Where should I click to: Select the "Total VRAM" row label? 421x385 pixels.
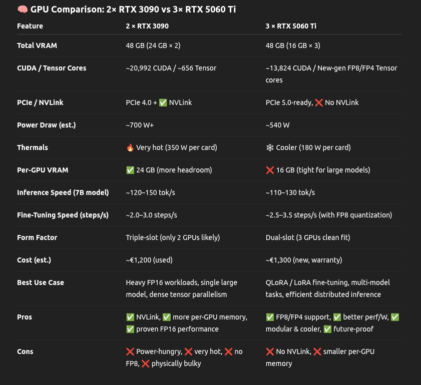37,45
